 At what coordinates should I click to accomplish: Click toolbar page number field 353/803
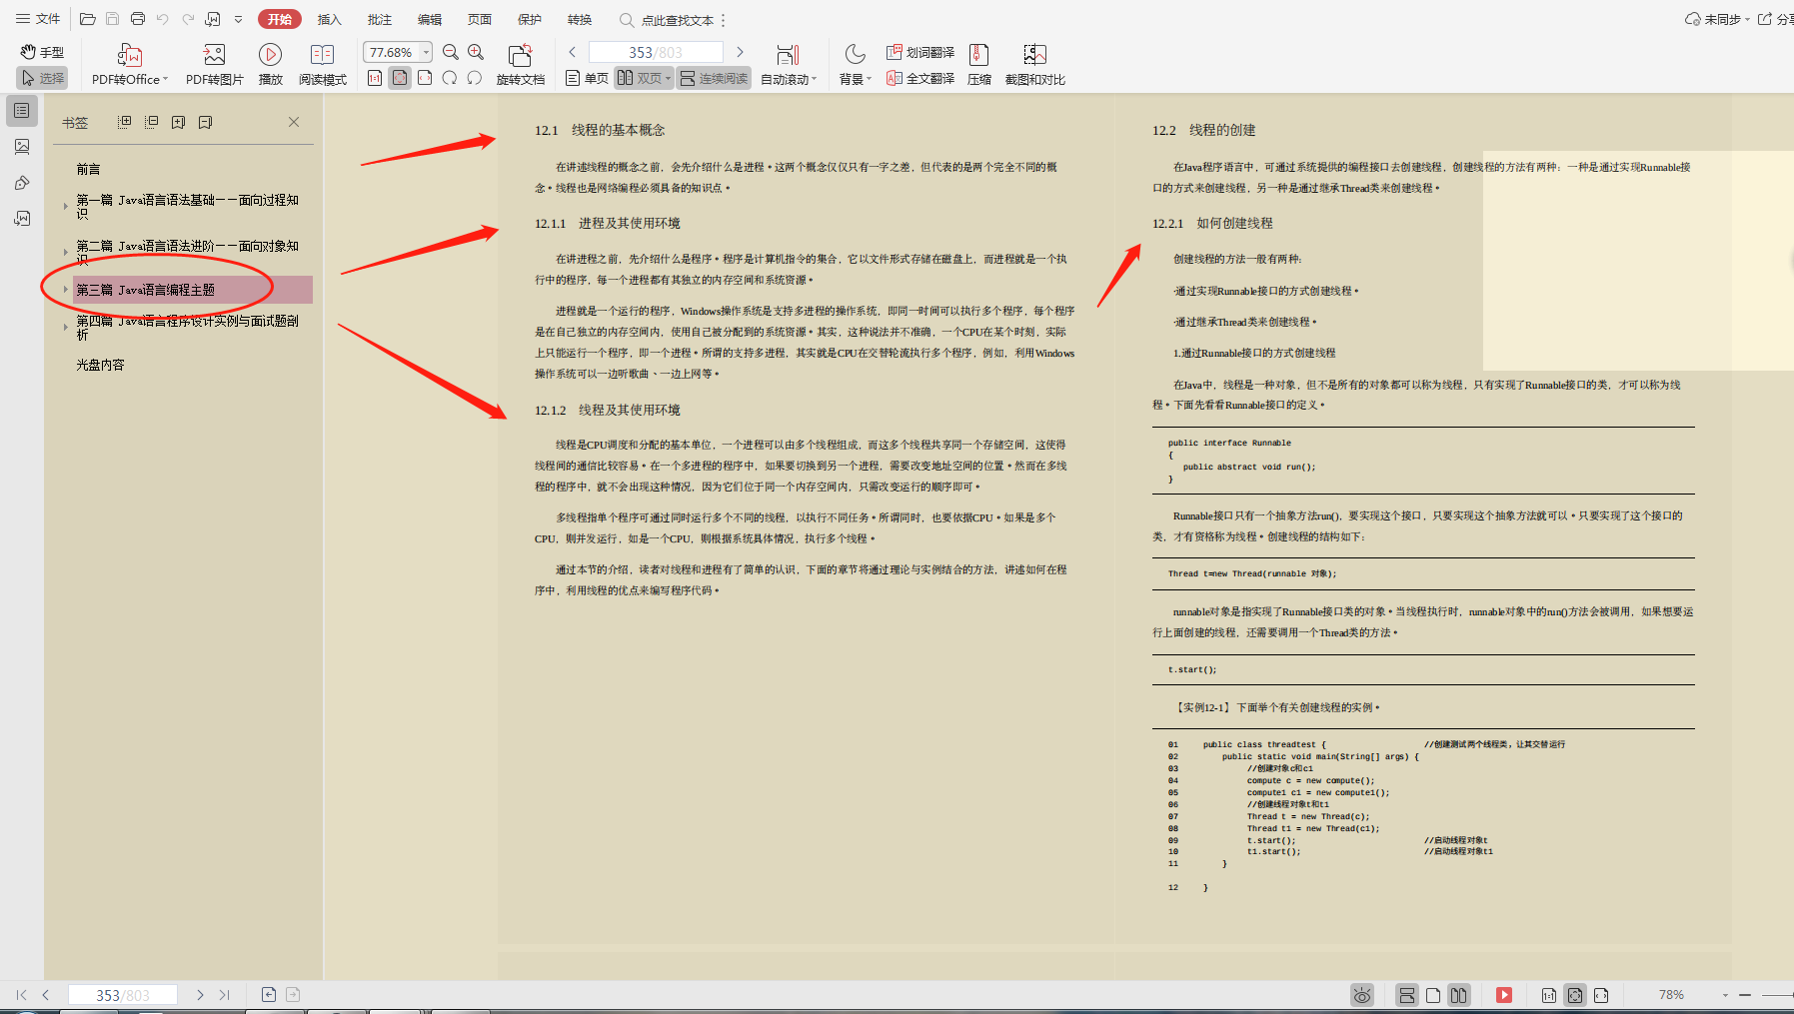coord(656,52)
